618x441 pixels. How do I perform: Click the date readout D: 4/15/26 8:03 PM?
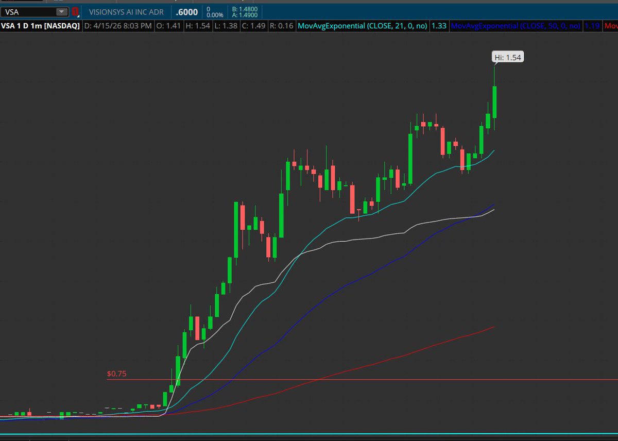pos(118,25)
